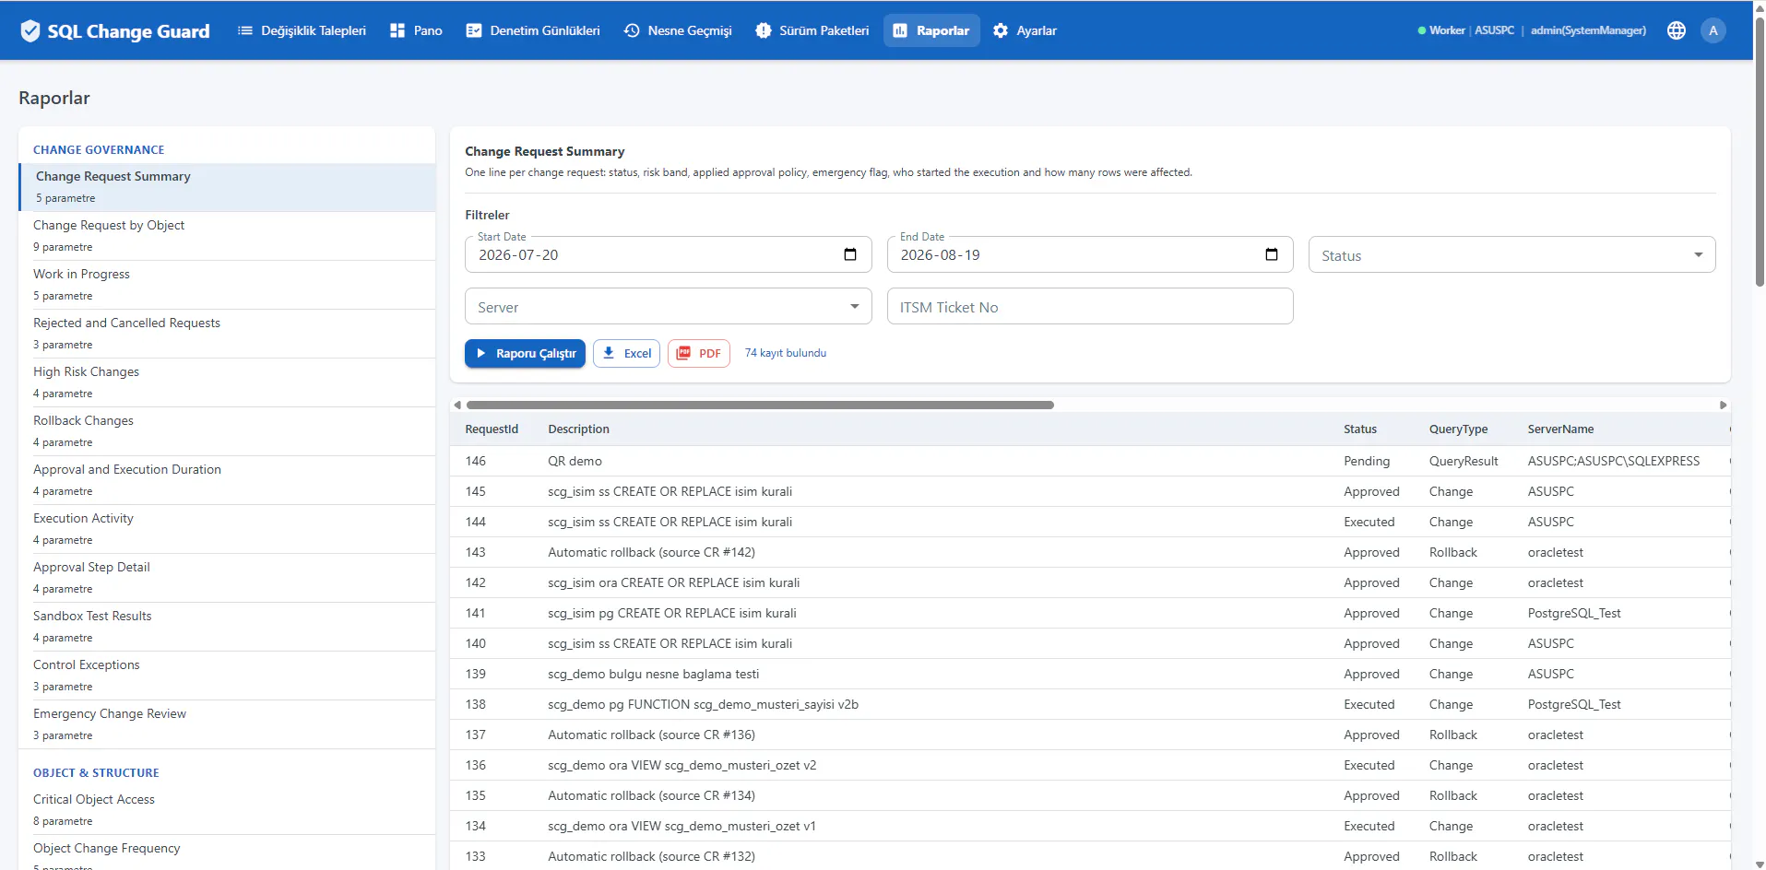Click the SQL Change Guard shield logo
This screenshot has width=1766, height=870.
point(30,30)
